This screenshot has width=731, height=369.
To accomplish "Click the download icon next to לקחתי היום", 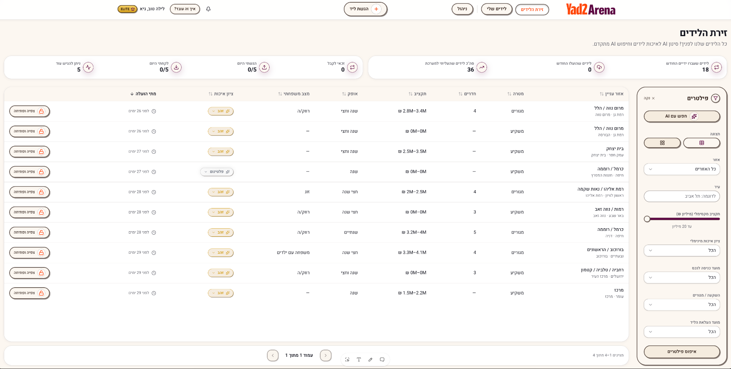I will (x=176, y=67).
